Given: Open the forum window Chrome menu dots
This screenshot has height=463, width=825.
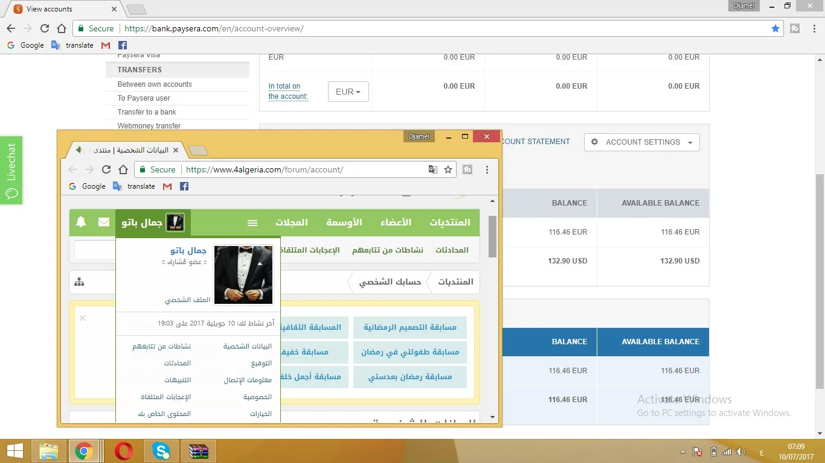Looking at the screenshot, I should [487, 170].
